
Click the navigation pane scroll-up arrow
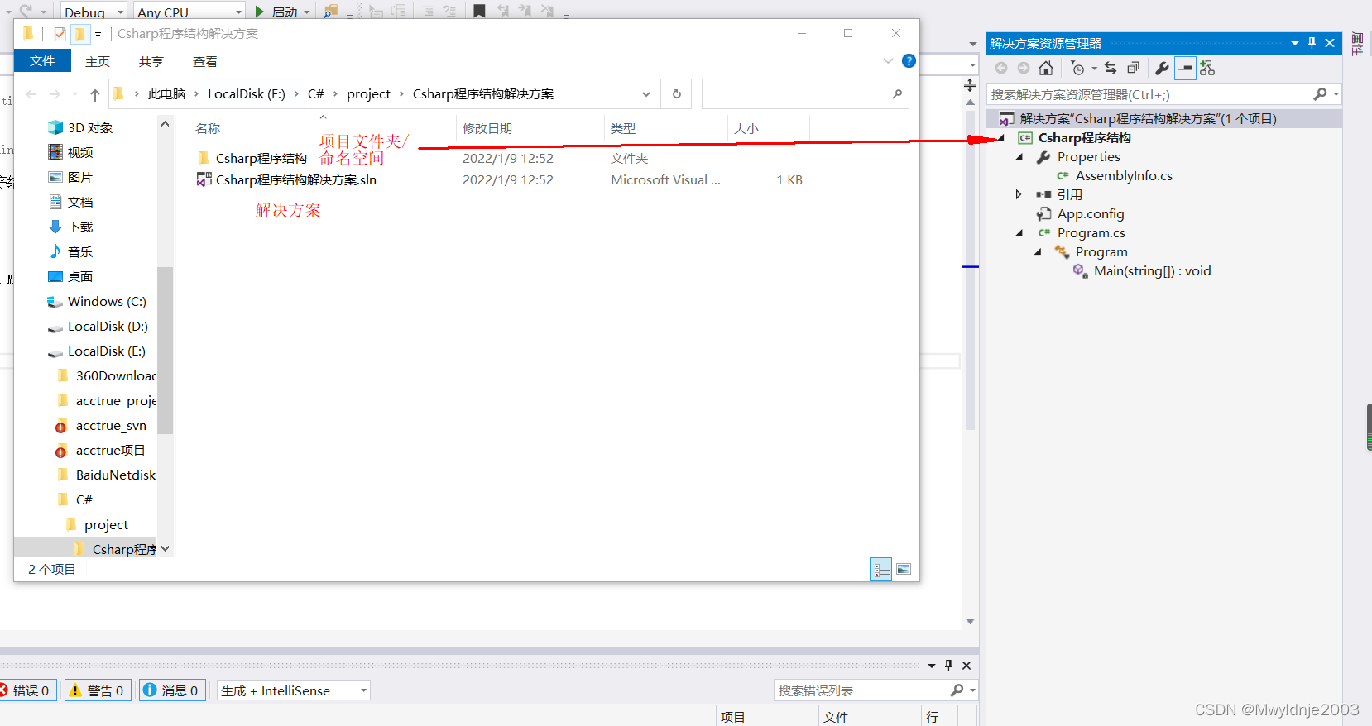(165, 124)
